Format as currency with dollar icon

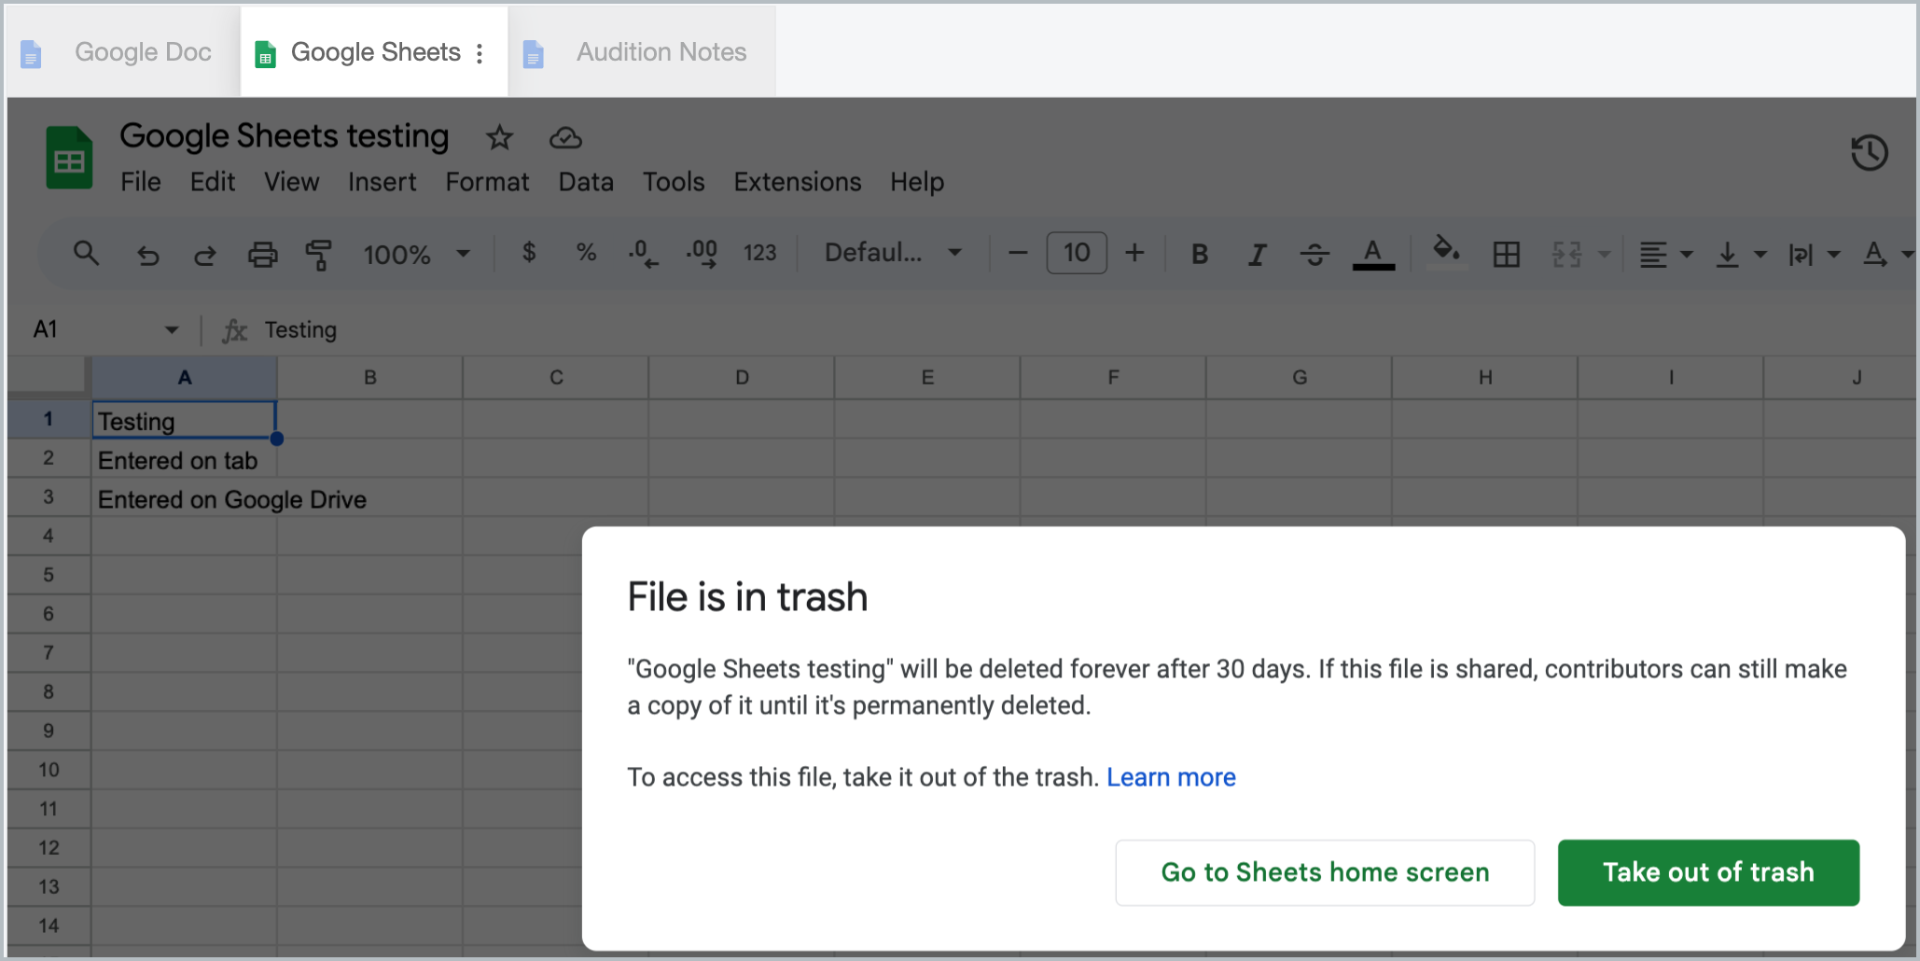[529, 253]
